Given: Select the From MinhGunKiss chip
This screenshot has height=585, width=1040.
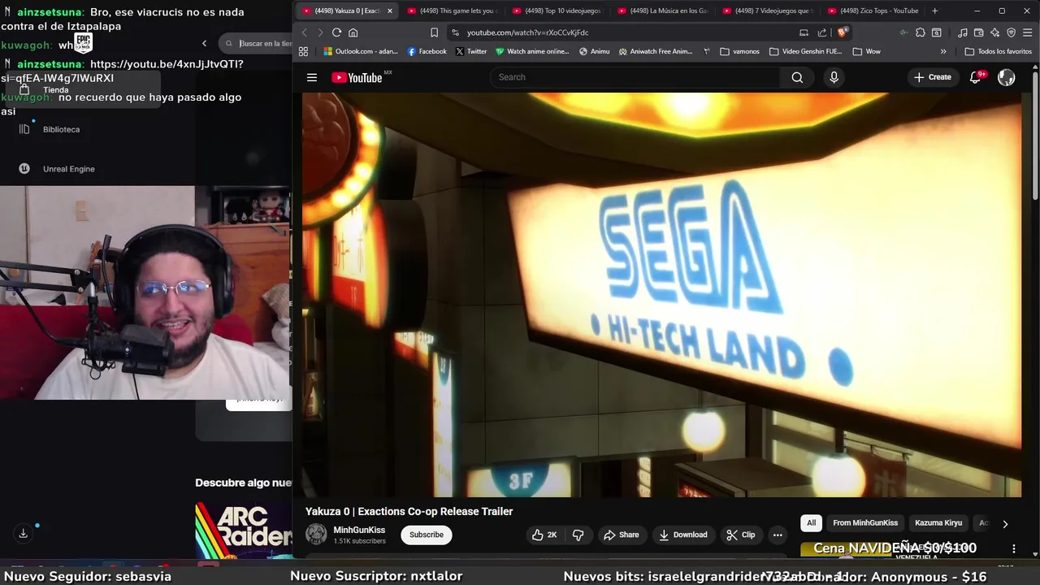Looking at the screenshot, I should click(x=865, y=523).
